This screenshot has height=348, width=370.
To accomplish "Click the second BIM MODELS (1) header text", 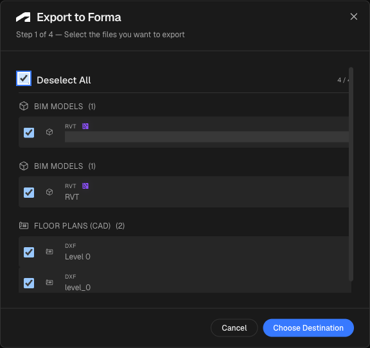I will (65, 166).
